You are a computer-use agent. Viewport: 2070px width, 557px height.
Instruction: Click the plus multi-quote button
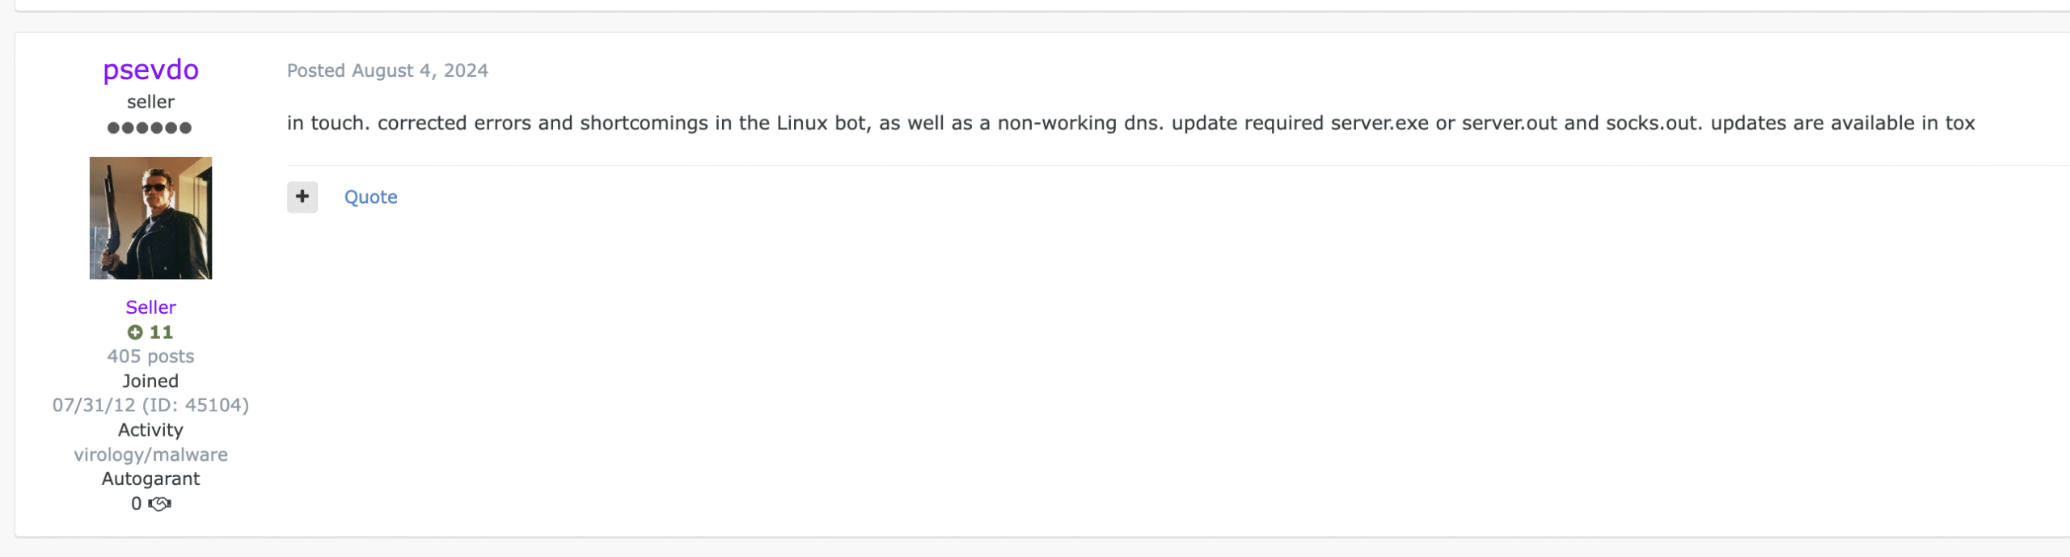point(302,196)
